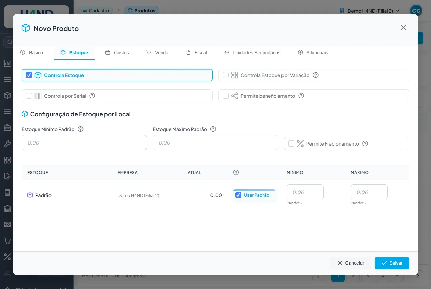431x289 pixels.
Task: Open the four-squares grid icon in the sidebar
Action: 7,160
